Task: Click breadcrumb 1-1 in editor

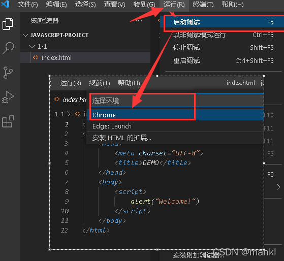Action: point(59,114)
